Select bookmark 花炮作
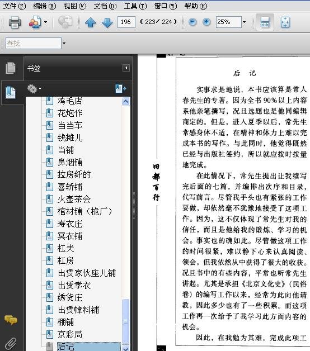This screenshot has height=351, width=310. 70,113
